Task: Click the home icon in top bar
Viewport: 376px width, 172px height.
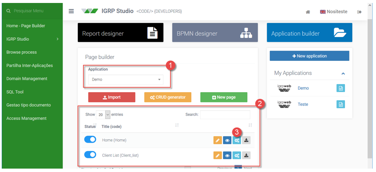Action: pyautogui.click(x=308, y=12)
